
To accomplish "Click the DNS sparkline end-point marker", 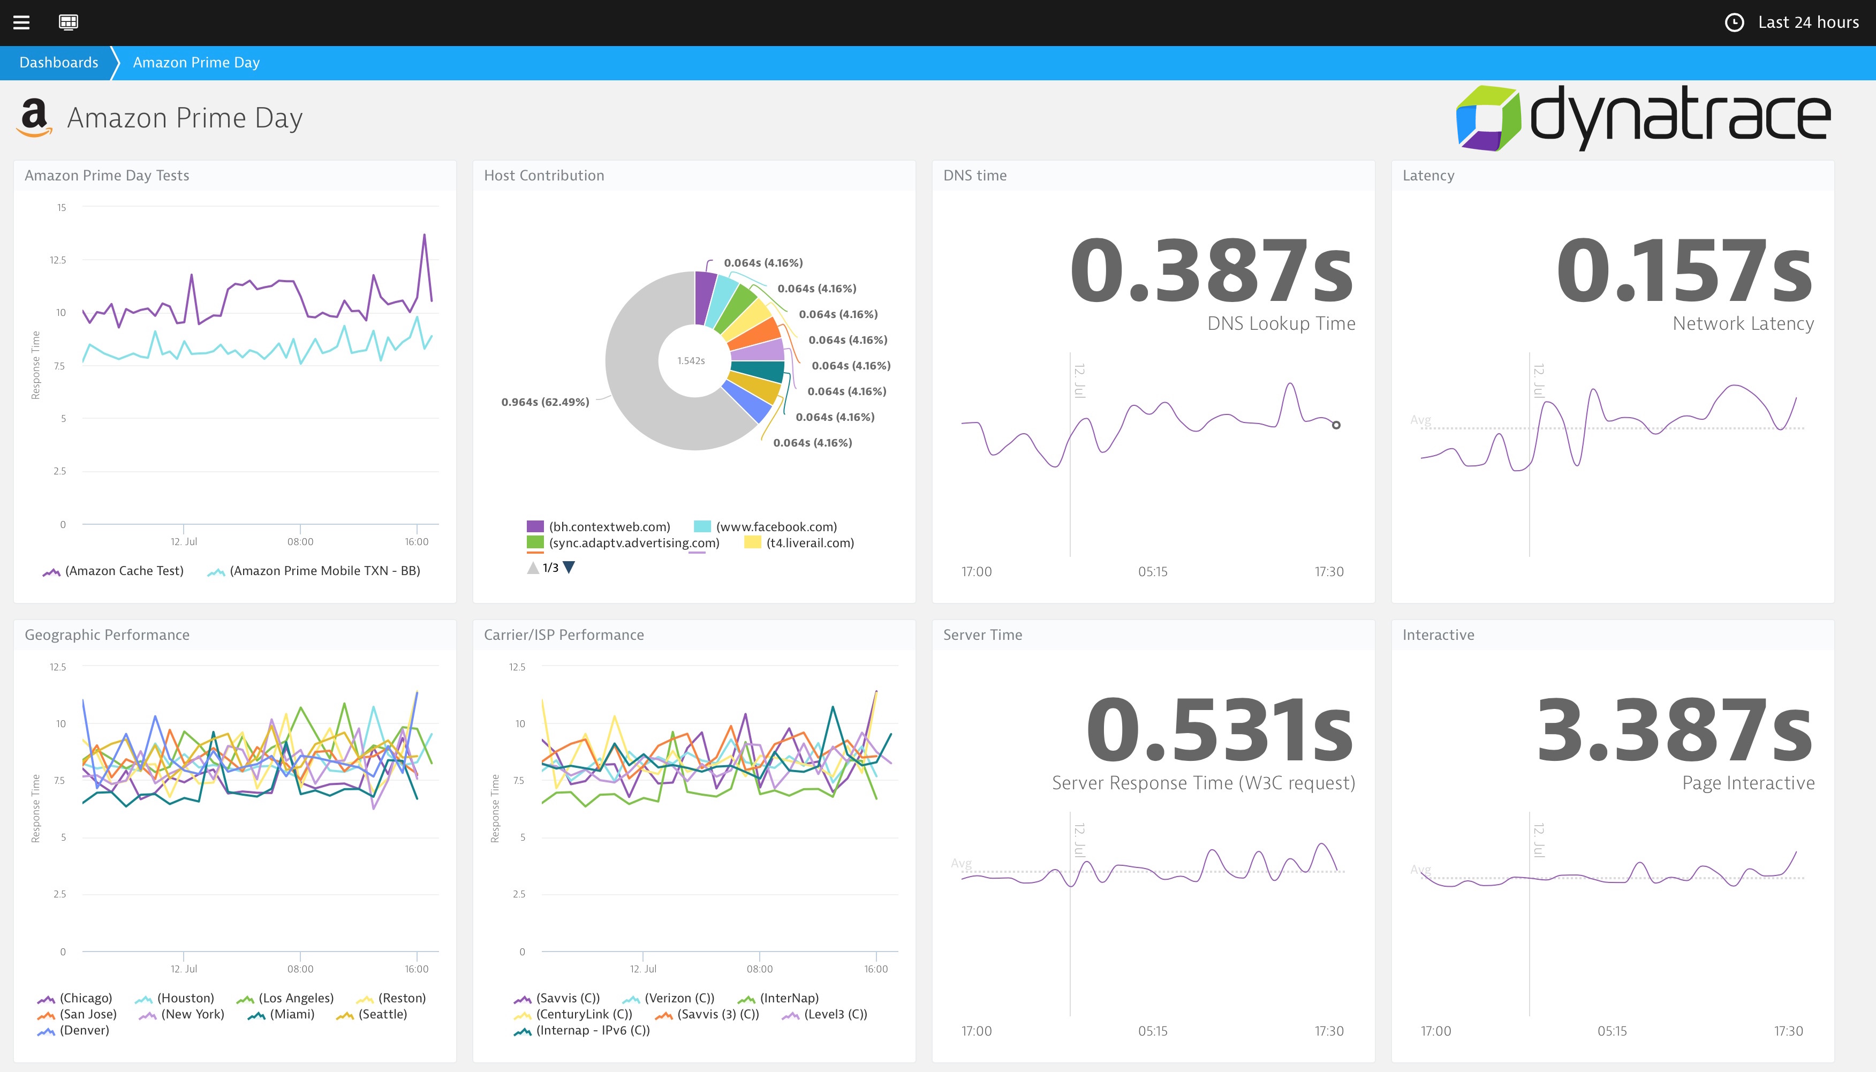I will [1336, 425].
